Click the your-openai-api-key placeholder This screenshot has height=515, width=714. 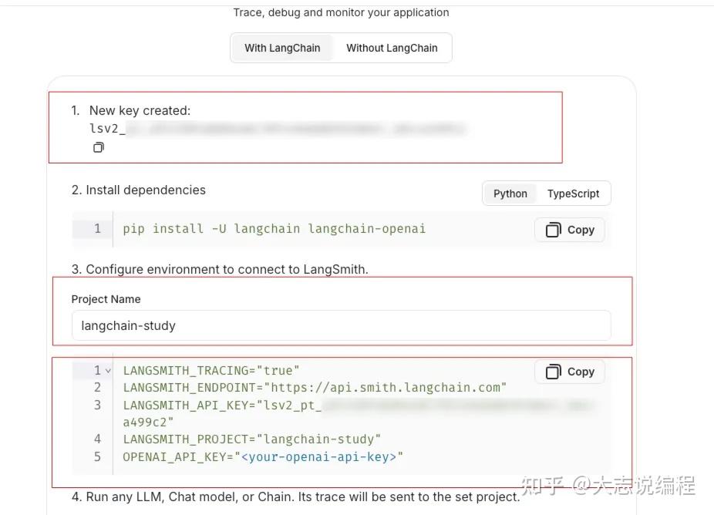(319, 457)
